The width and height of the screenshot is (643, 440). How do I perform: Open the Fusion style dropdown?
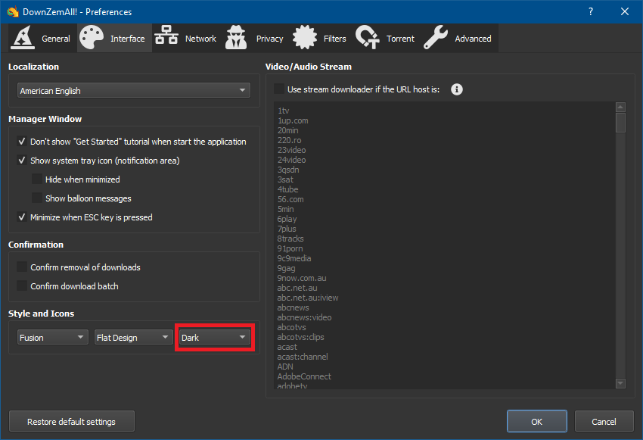(x=52, y=338)
